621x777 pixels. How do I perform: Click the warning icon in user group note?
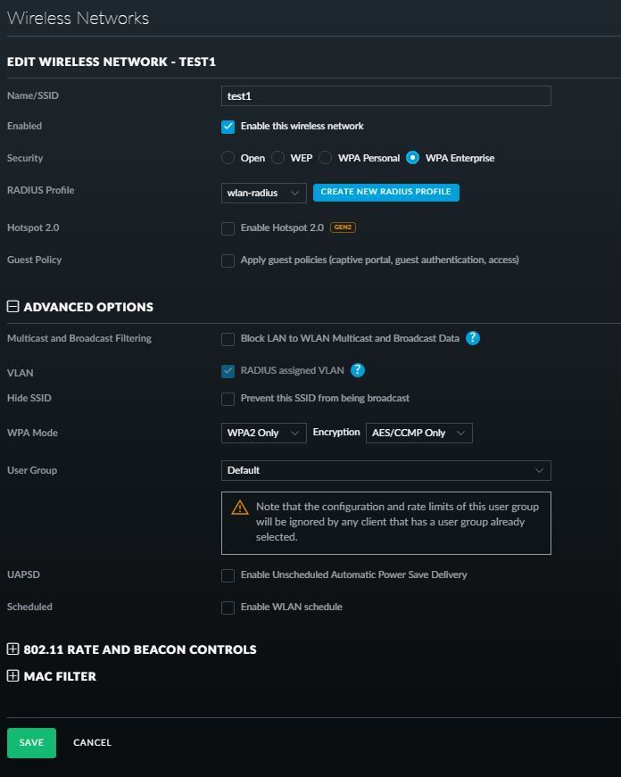pyautogui.click(x=240, y=507)
